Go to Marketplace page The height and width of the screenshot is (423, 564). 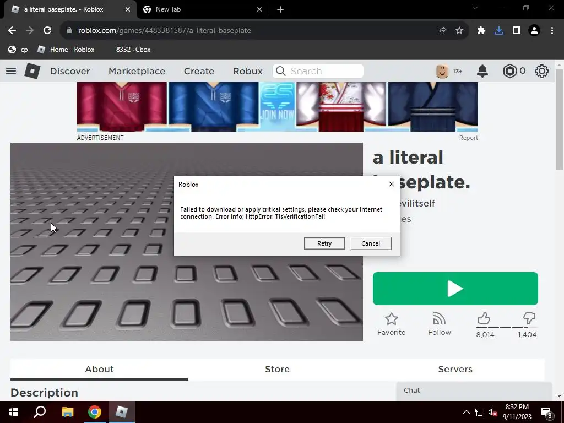point(137,71)
